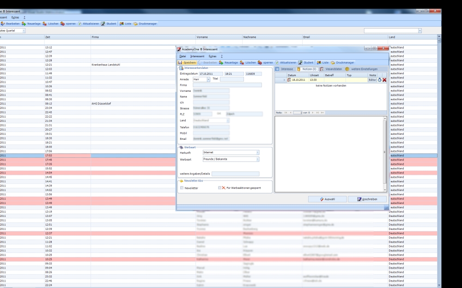Click the clock icon beside Editor

(380, 80)
